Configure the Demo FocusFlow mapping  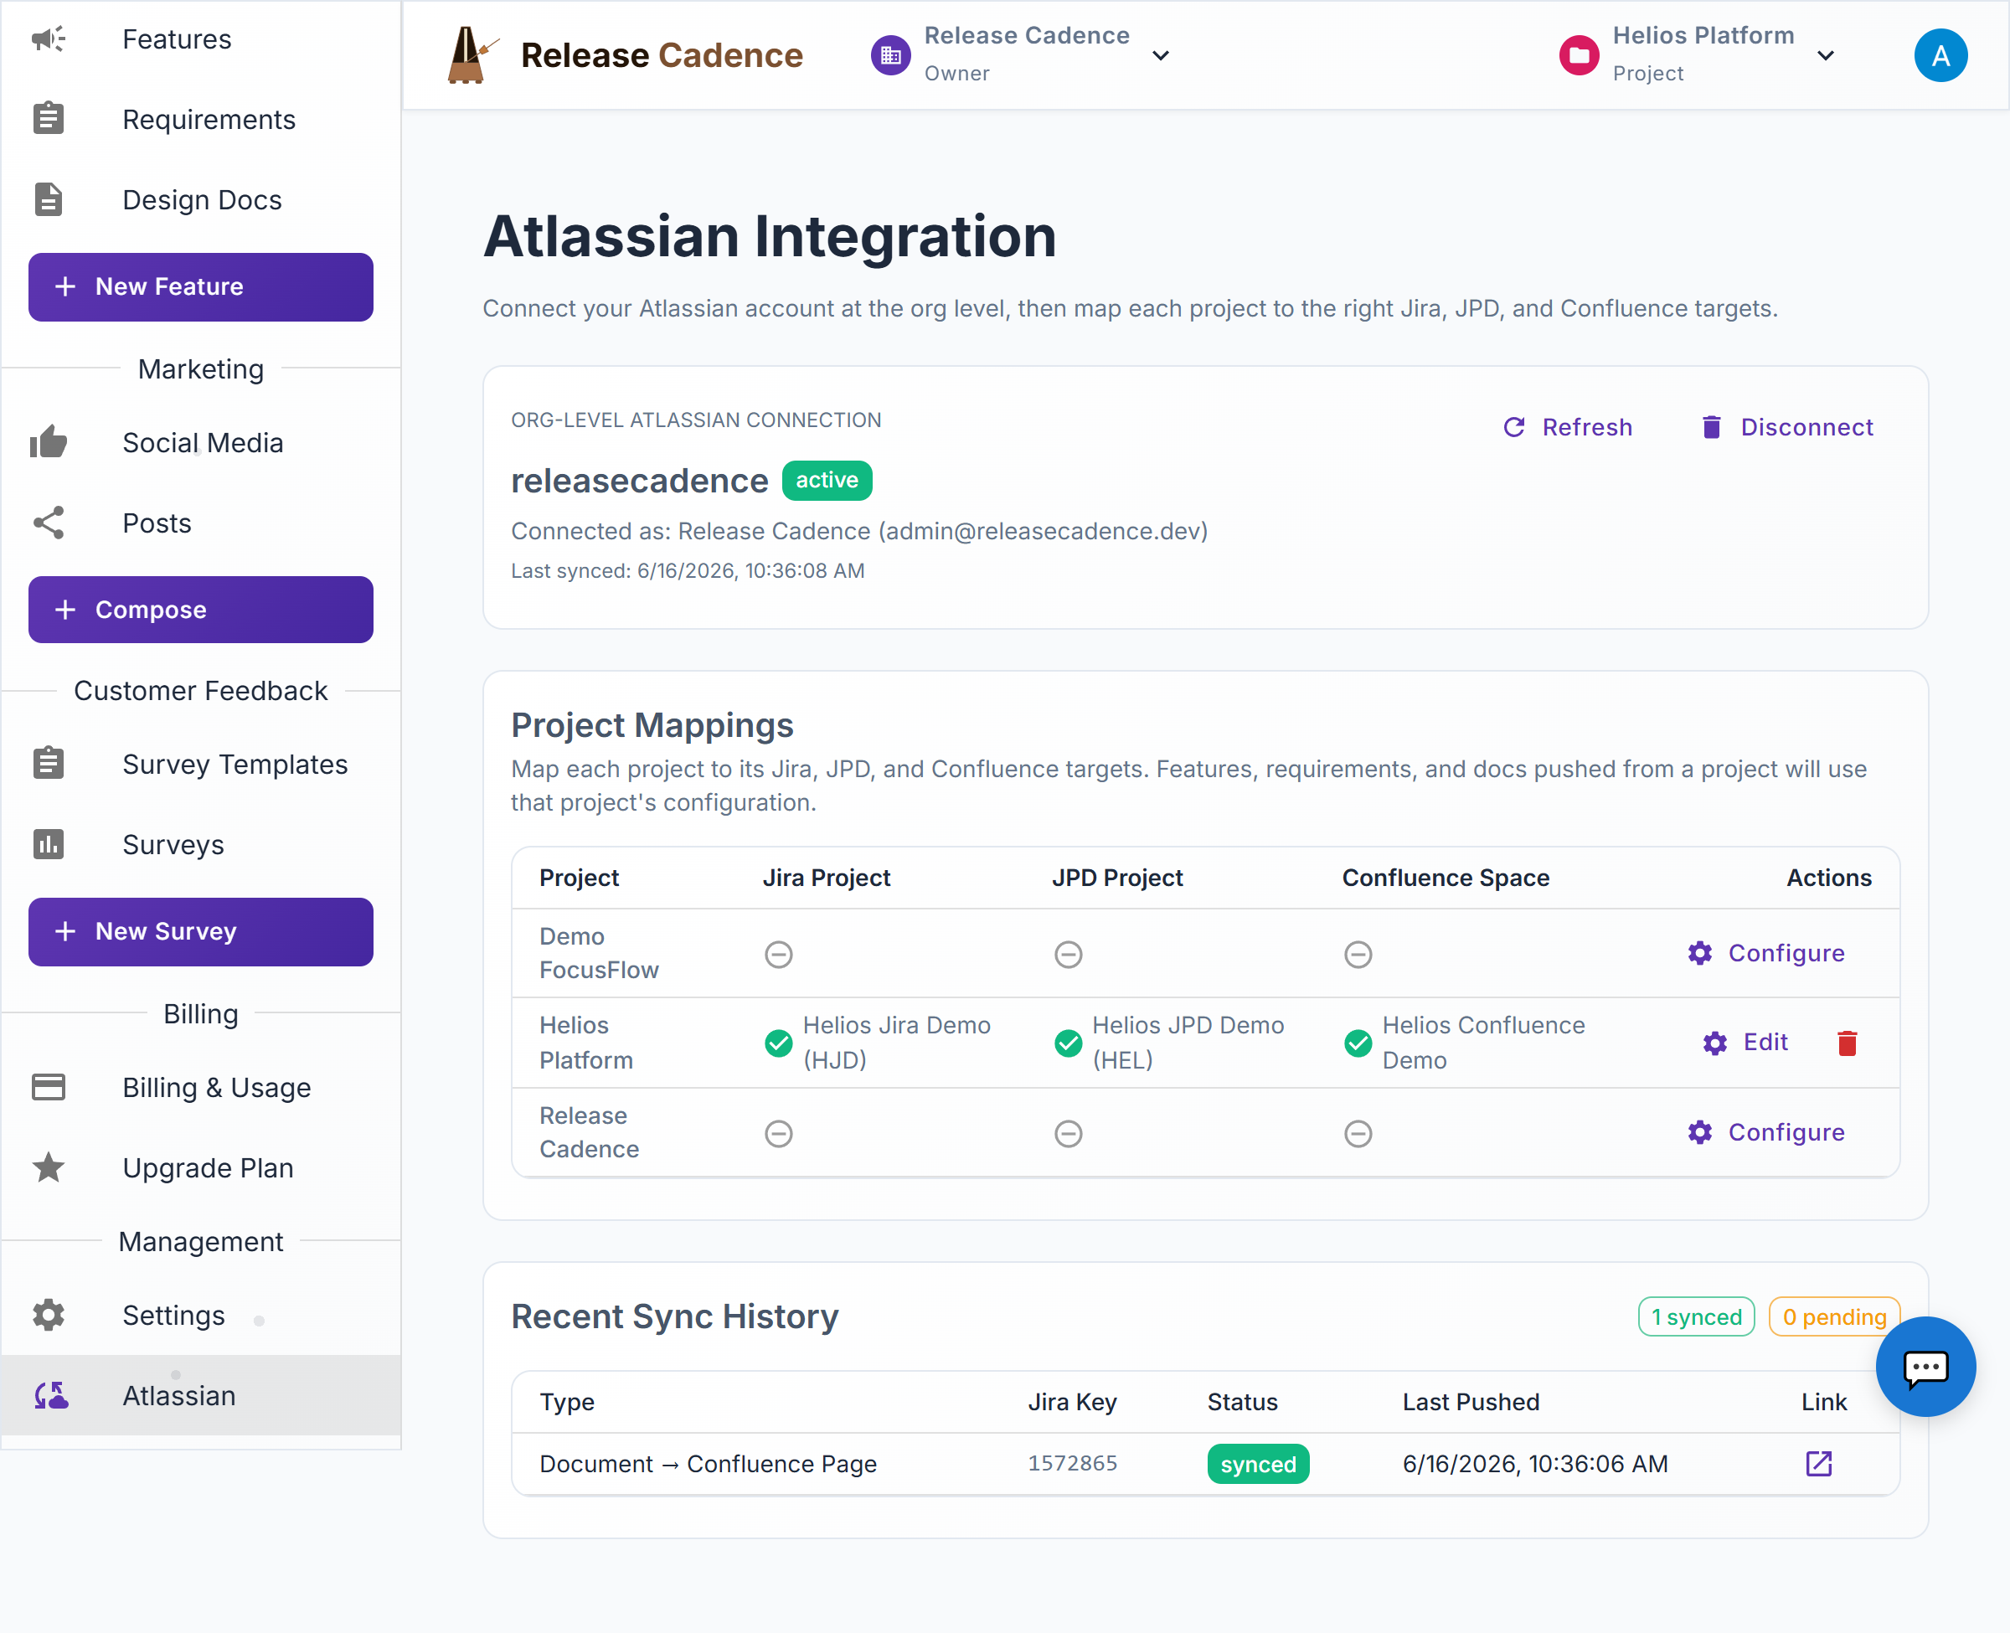tap(1765, 953)
